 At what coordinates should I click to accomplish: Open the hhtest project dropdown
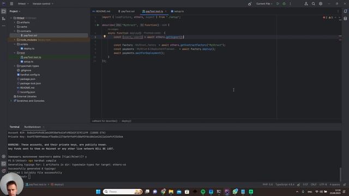click(23, 4)
